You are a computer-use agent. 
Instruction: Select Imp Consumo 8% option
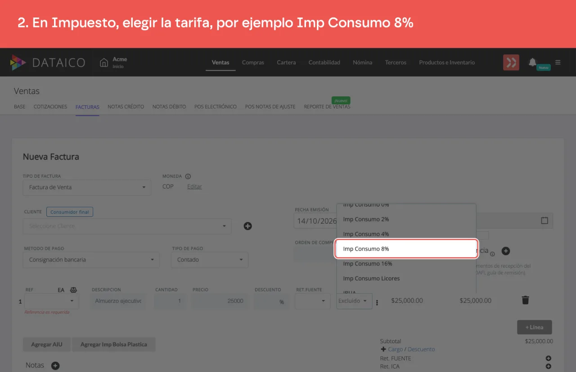406,249
